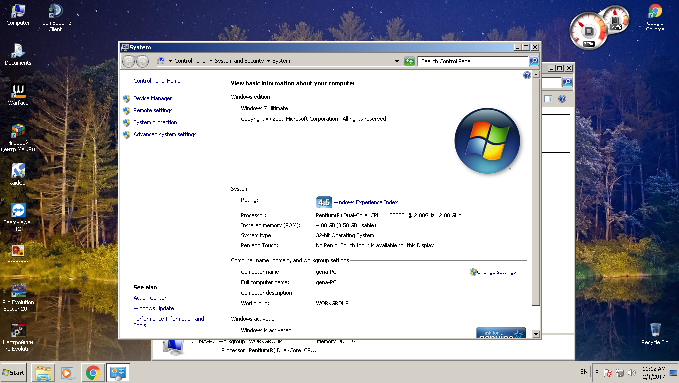Show hidden system tray icons

(x=597, y=372)
